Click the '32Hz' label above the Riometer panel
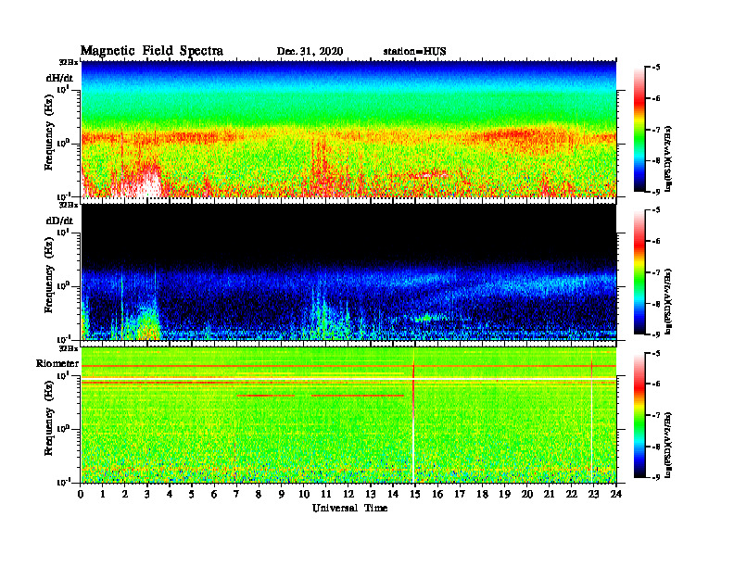The height and width of the screenshot is (567, 734). click(x=69, y=348)
